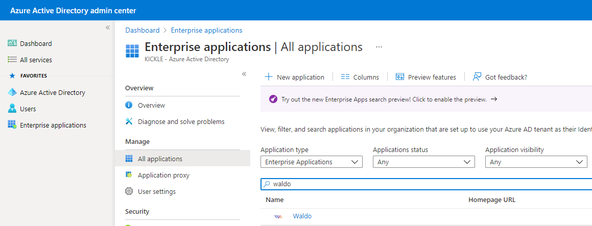Click the Security section heading

137,211
